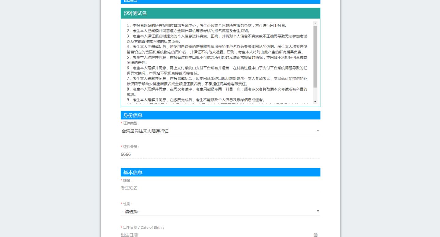Click the 出生日期 / Date of Birth label
Viewport: 440px width, 237px height.
pos(142,228)
